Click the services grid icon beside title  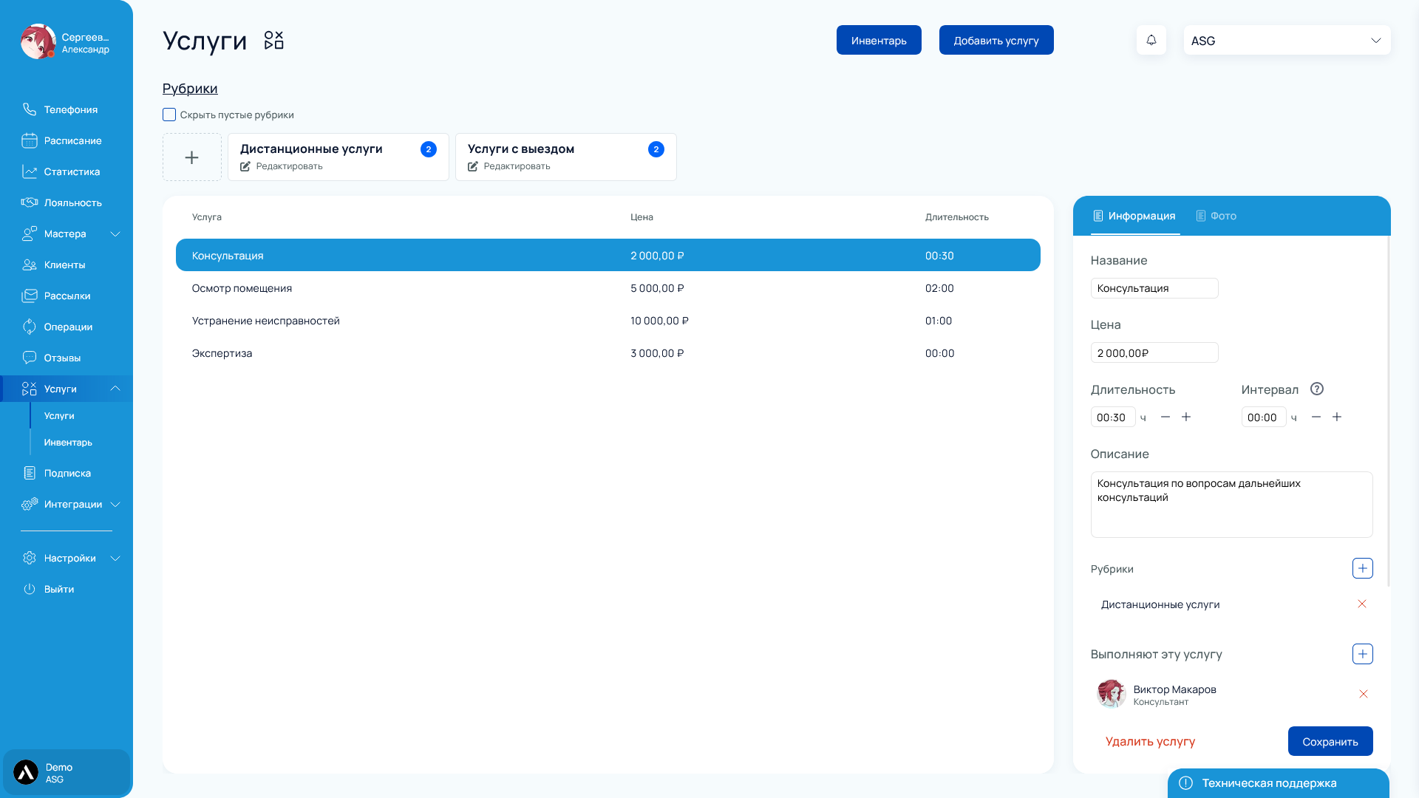click(x=273, y=40)
